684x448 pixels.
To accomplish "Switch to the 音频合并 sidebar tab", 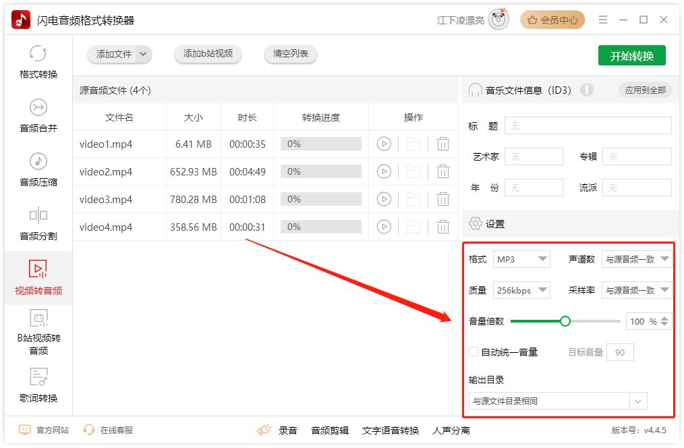I will pyautogui.click(x=38, y=115).
